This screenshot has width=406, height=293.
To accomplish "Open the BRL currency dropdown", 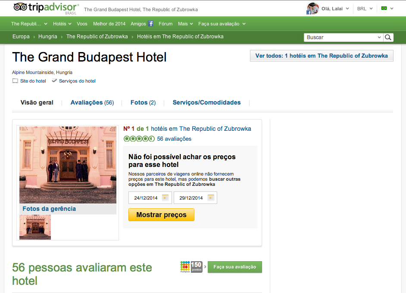I will point(365,9).
